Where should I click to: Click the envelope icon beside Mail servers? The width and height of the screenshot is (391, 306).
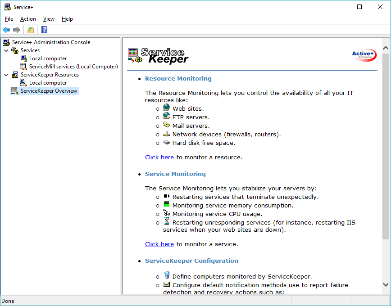coord(167,124)
